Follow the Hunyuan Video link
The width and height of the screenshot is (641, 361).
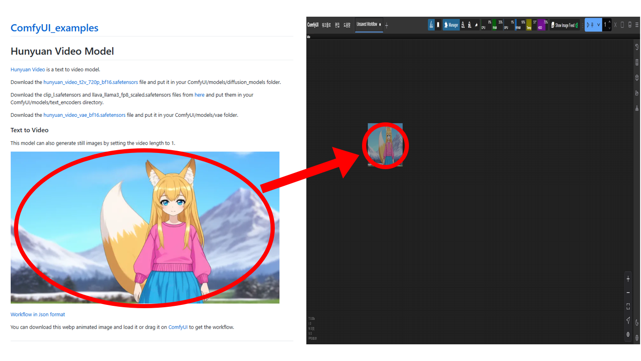click(x=28, y=70)
